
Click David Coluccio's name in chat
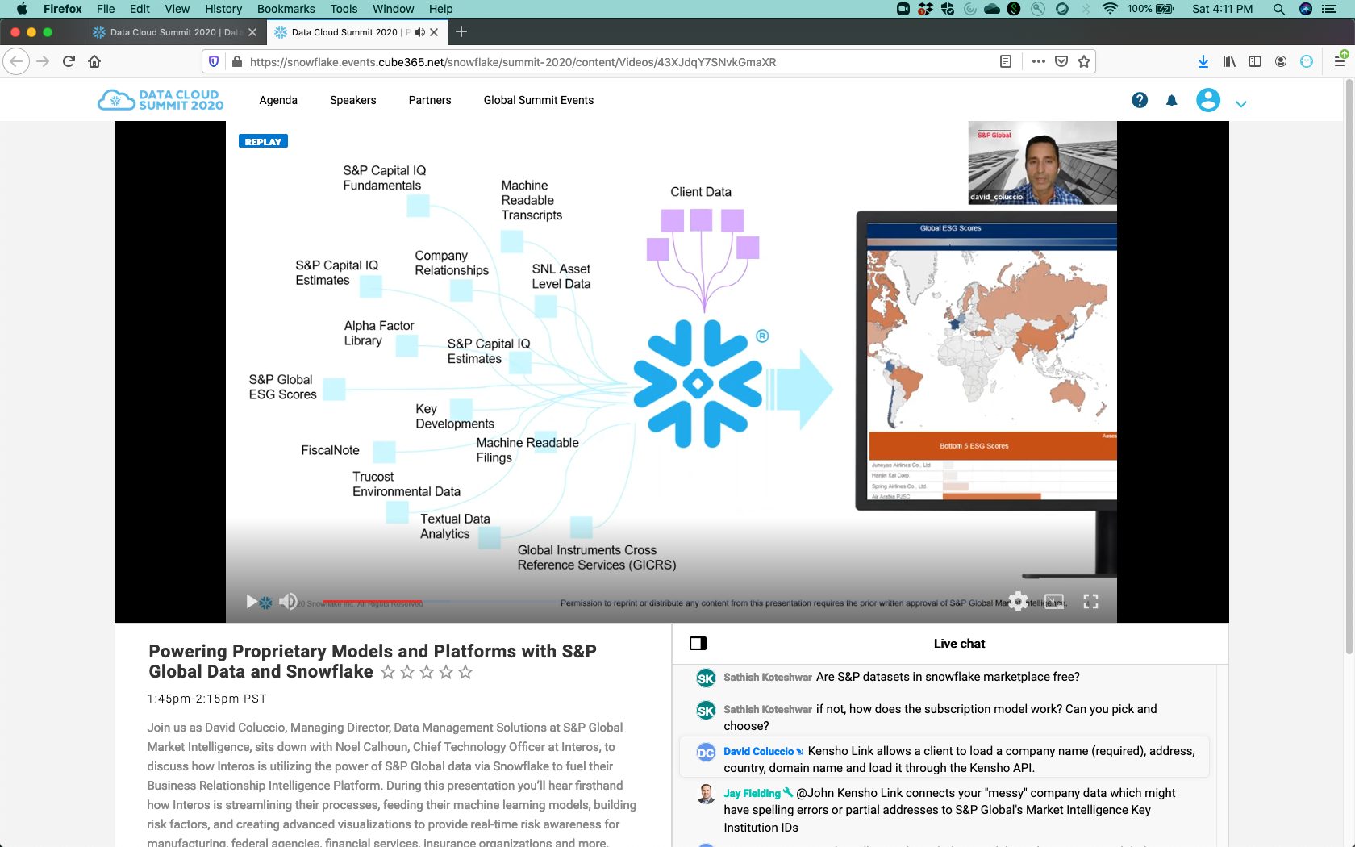click(758, 751)
